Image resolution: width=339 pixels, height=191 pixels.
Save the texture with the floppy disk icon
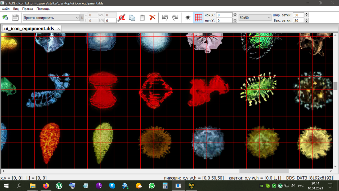click(x=15, y=18)
